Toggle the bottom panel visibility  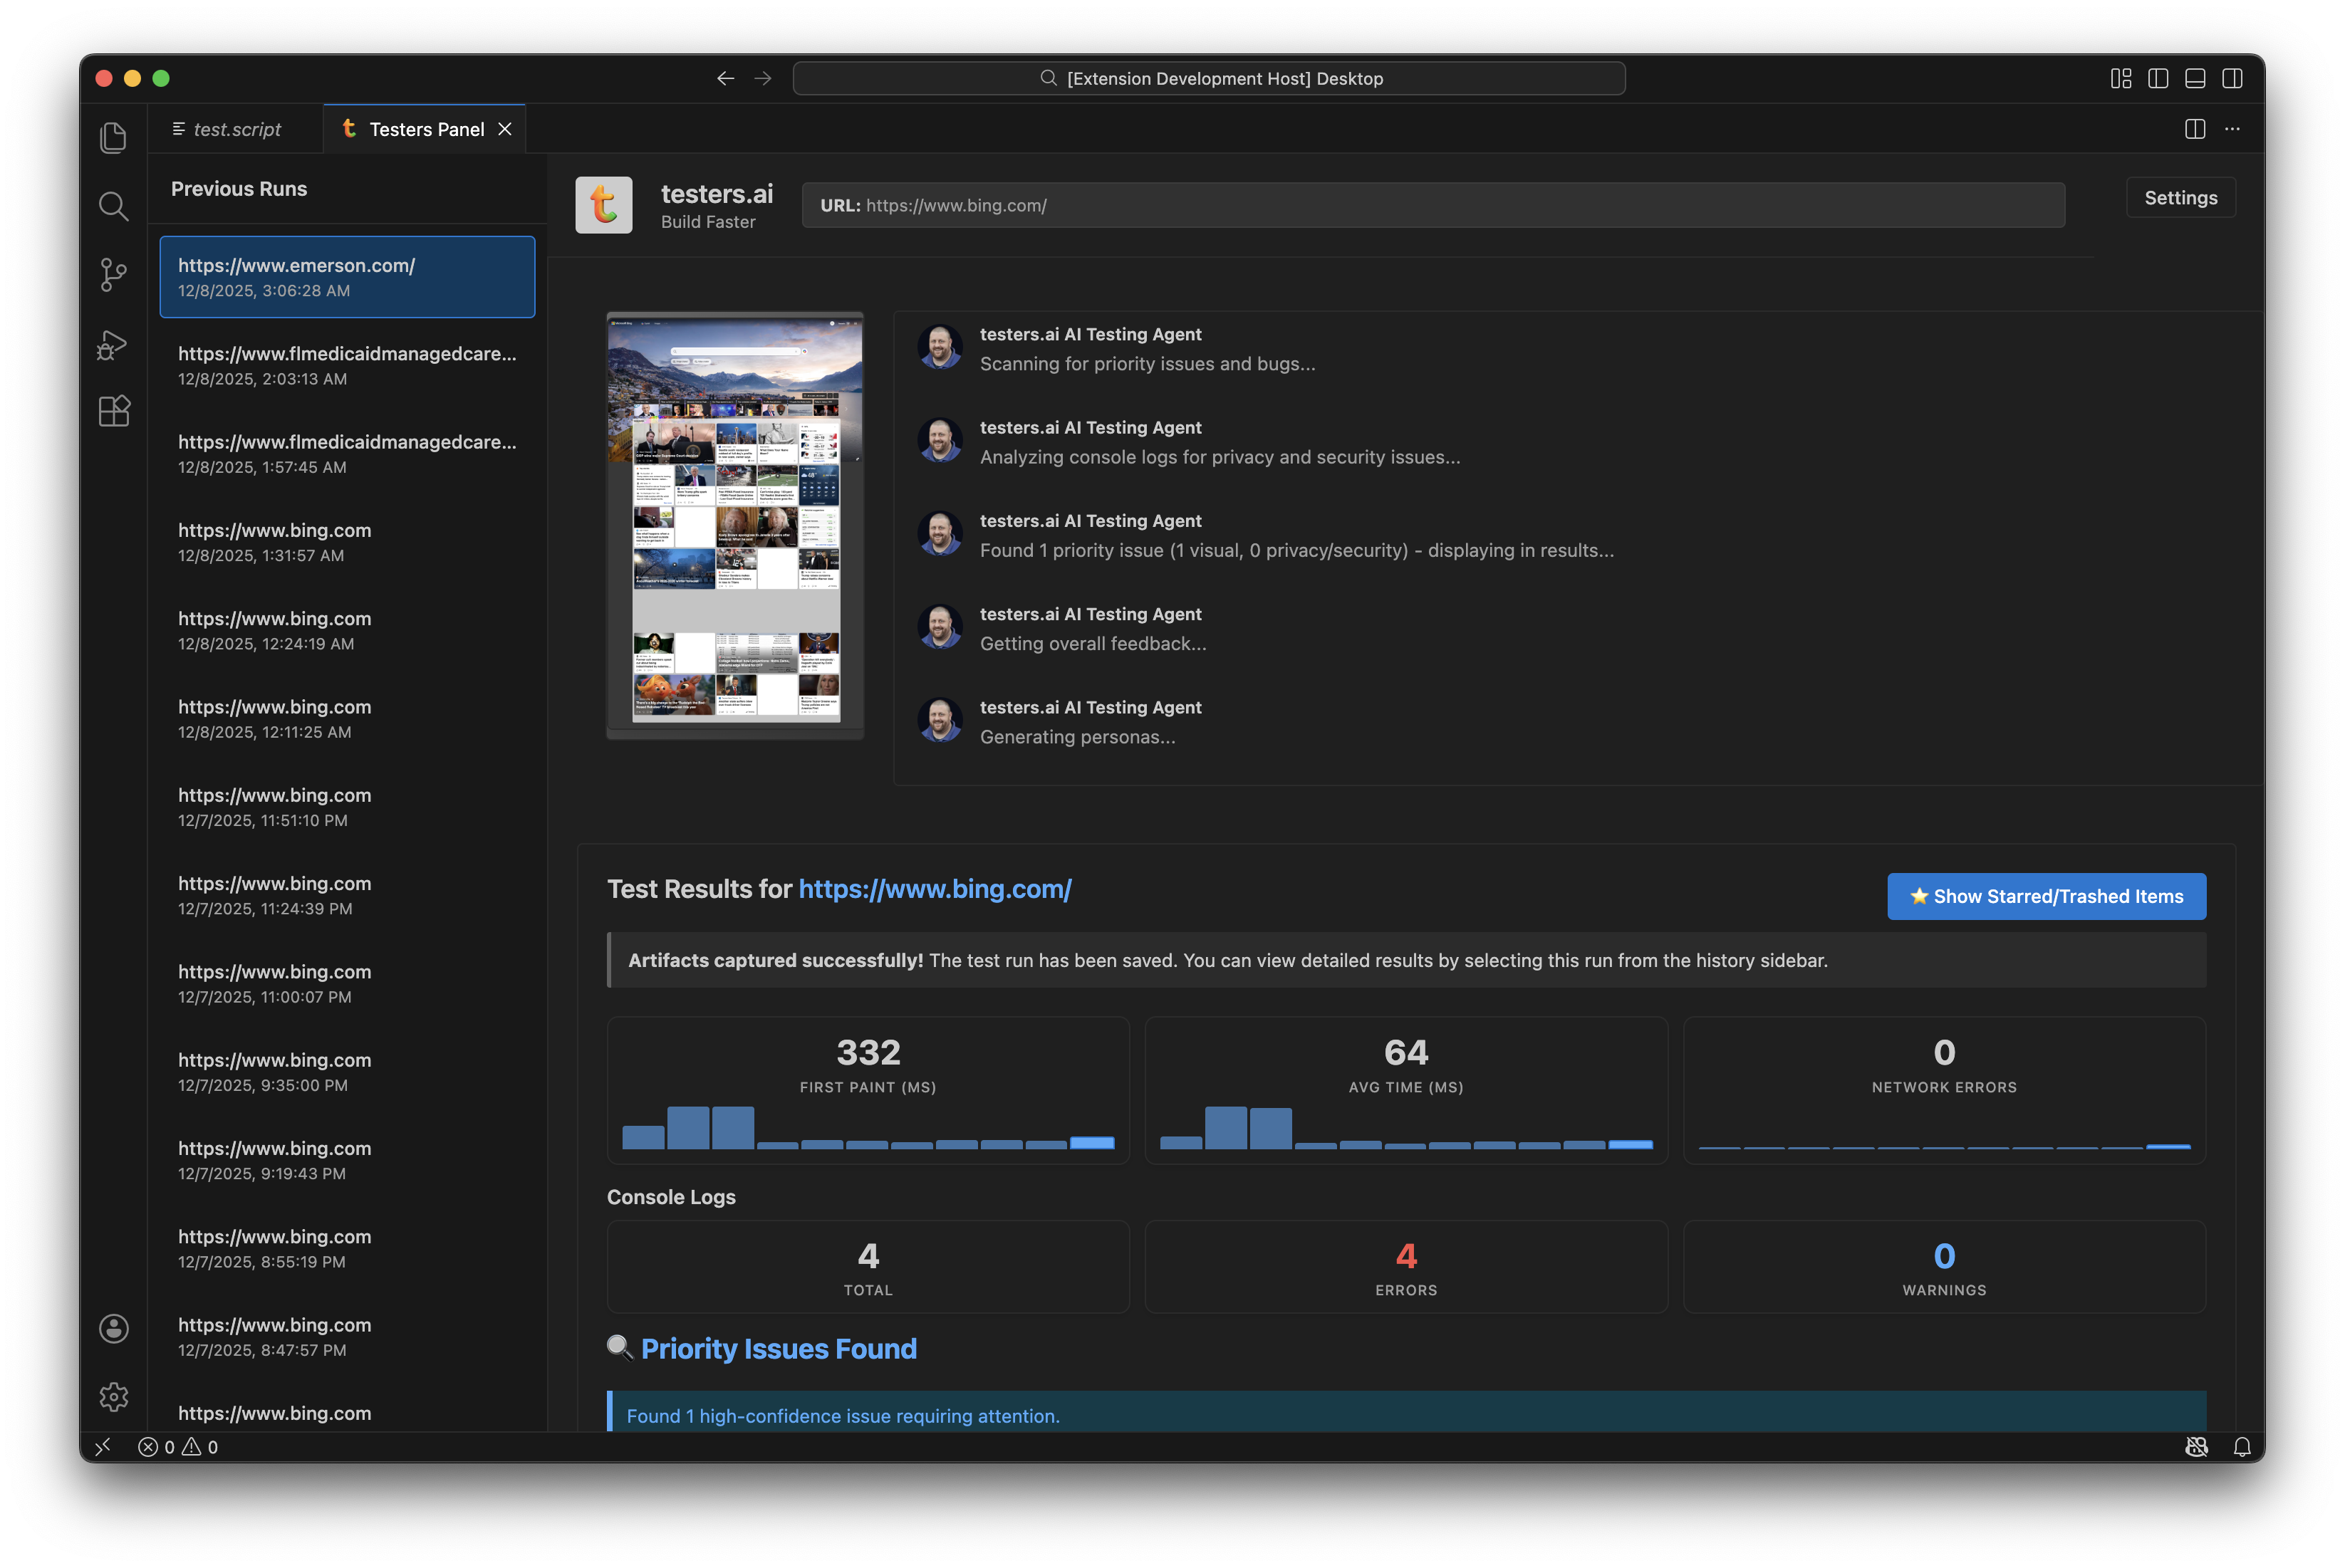click(2195, 78)
